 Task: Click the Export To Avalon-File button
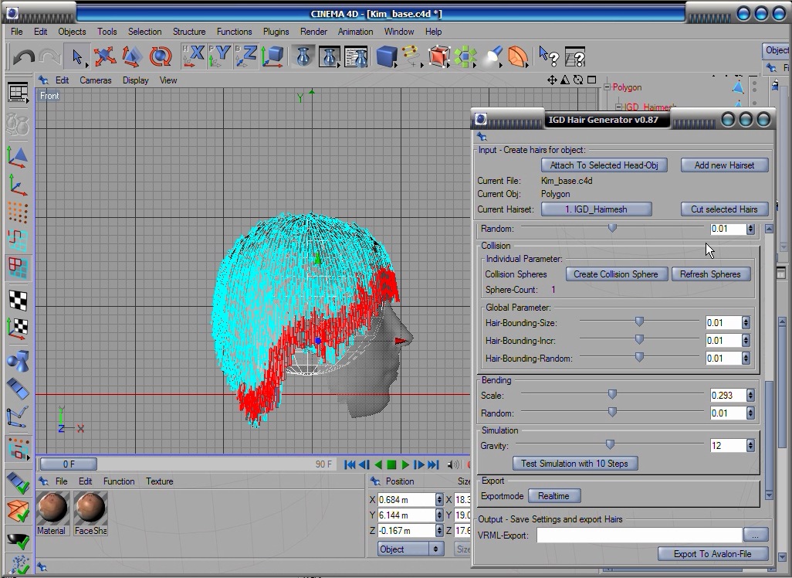pyautogui.click(x=712, y=554)
